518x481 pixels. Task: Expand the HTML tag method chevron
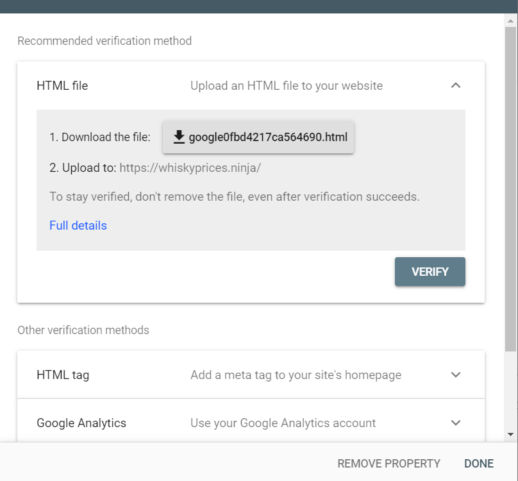coord(456,375)
